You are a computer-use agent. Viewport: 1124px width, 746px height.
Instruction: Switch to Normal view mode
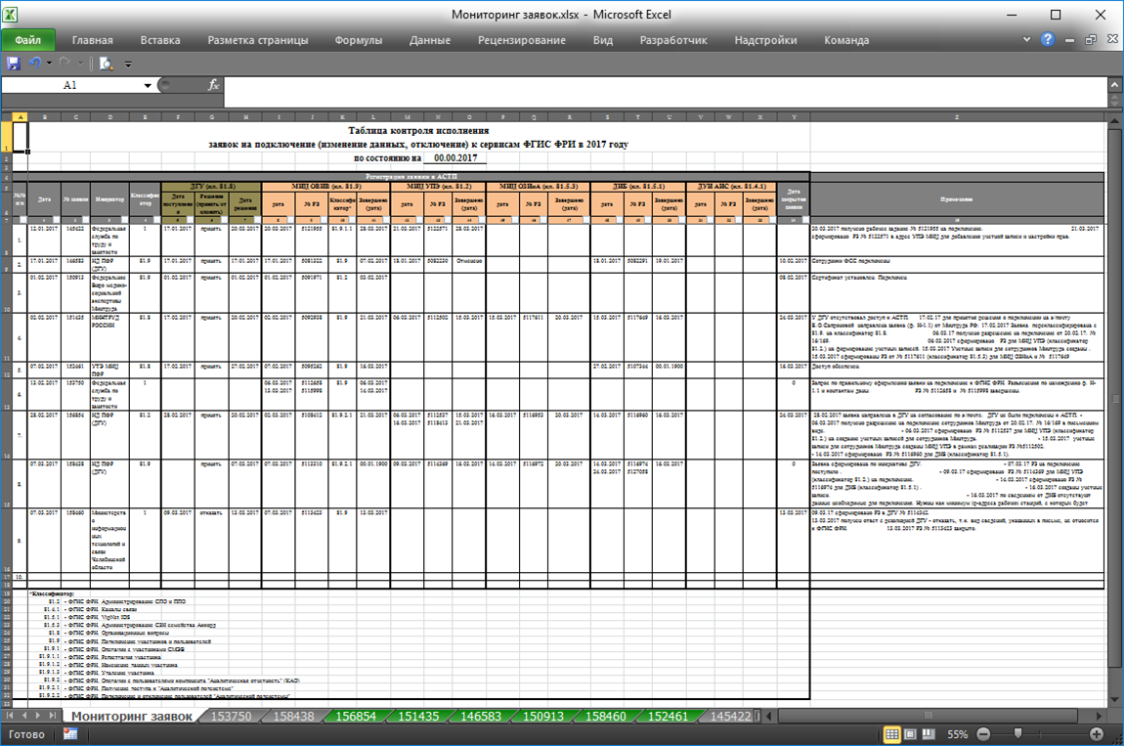[x=892, y=733]
